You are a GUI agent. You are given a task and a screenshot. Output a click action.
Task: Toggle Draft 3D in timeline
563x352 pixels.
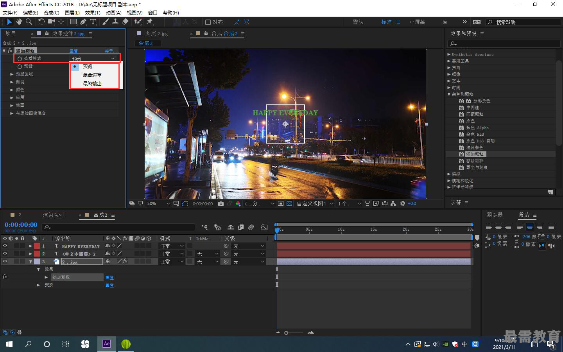point(217,227)
